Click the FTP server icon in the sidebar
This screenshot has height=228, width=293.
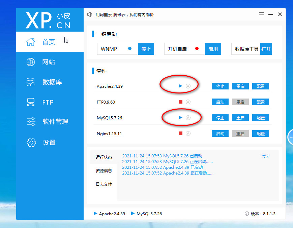[31, 102]
